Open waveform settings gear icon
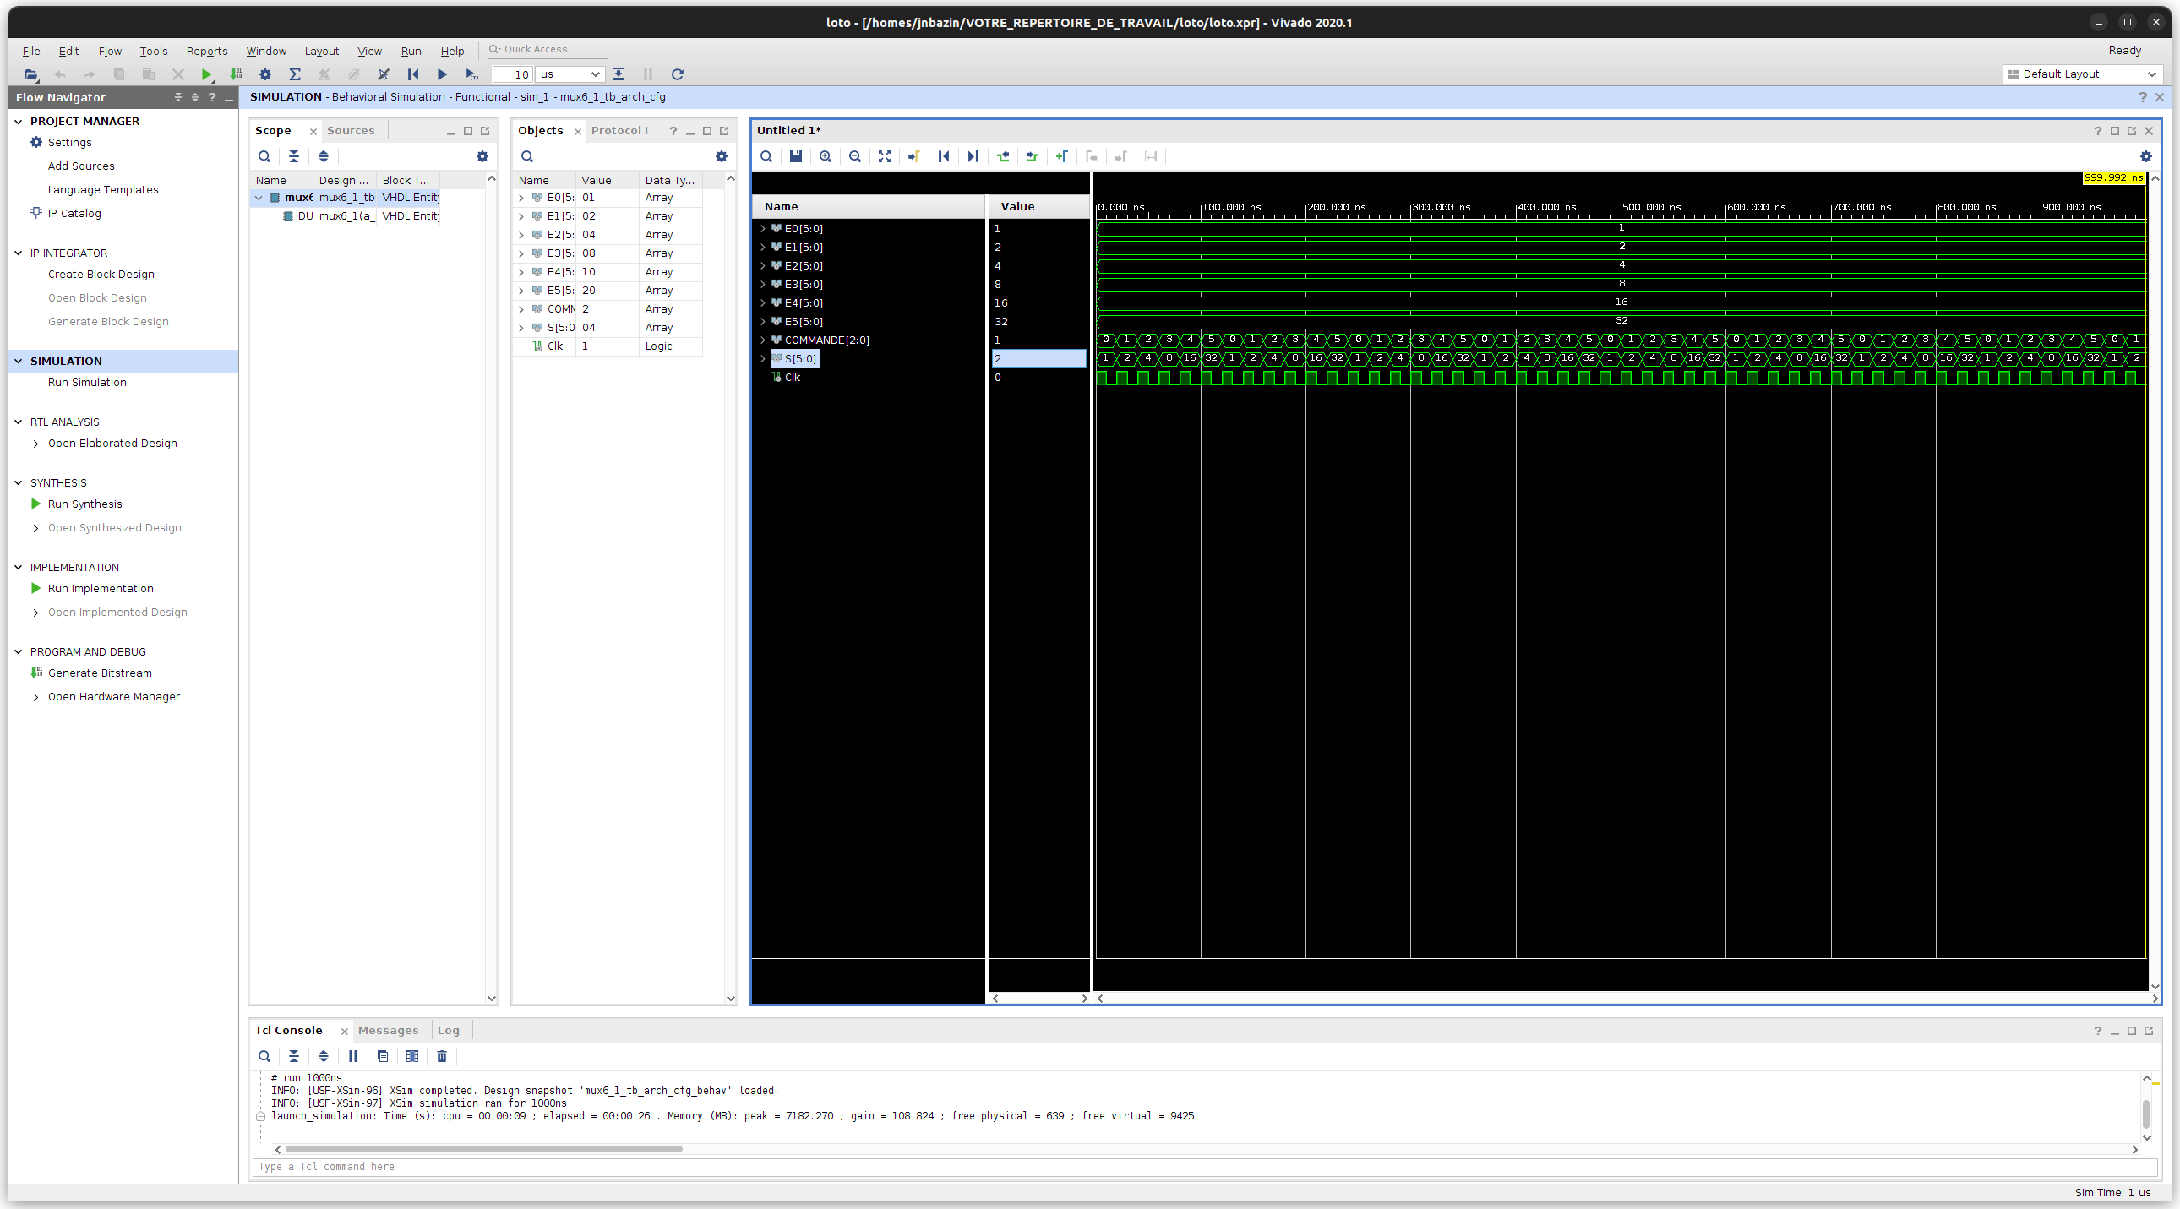This screenshot has width=2180, height=1209. pos(2145,156)
